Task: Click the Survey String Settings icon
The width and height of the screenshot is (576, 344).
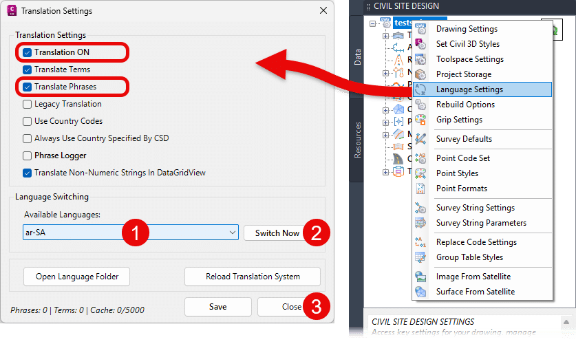Action: [420, 208]
